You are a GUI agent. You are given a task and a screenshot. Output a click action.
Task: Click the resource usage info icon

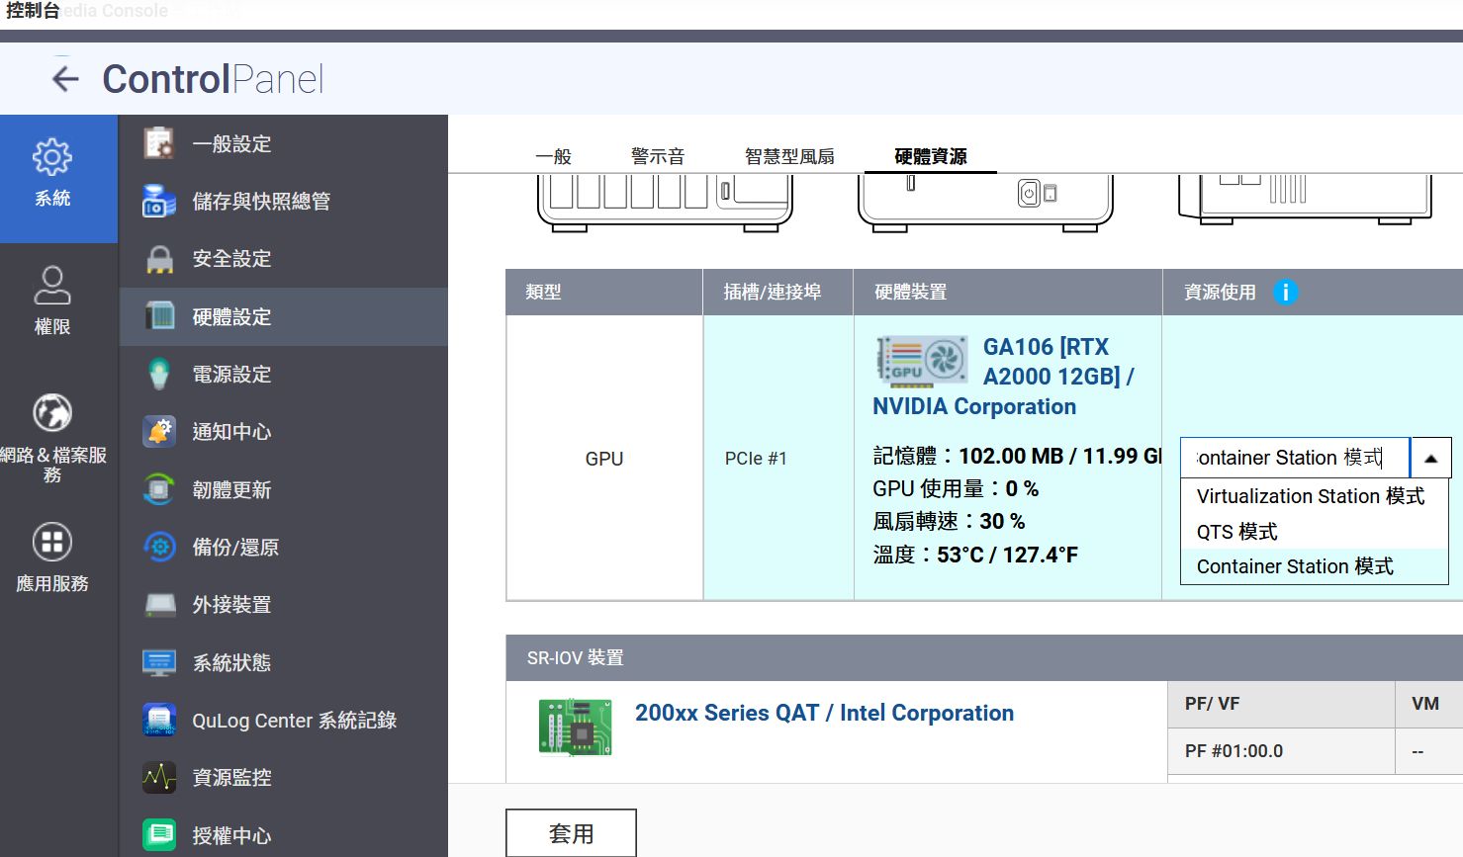click(x=1285, y=293)
